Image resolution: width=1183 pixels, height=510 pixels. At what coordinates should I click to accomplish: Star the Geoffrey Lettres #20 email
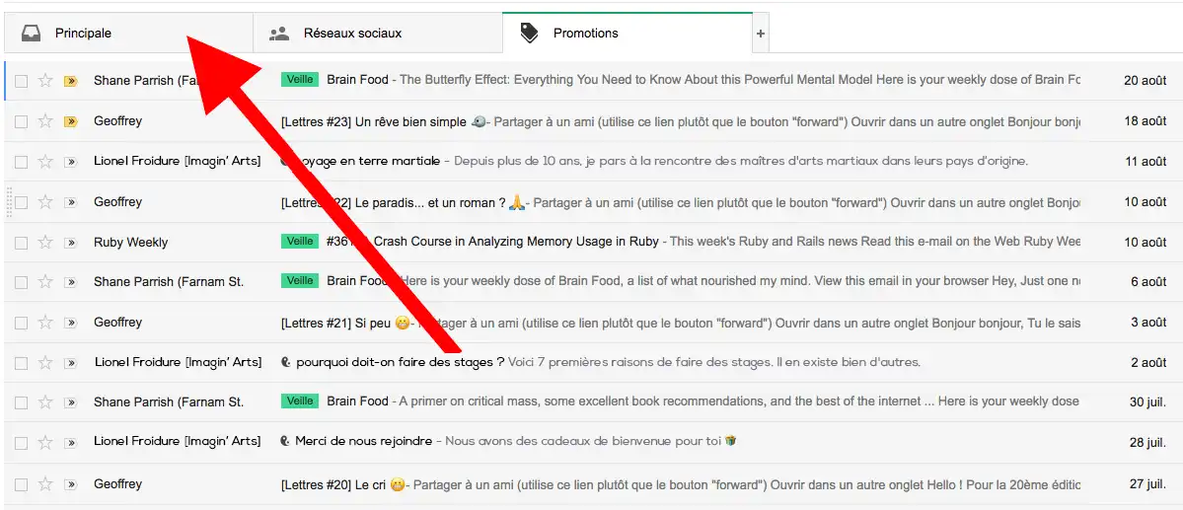pos(45,483)
